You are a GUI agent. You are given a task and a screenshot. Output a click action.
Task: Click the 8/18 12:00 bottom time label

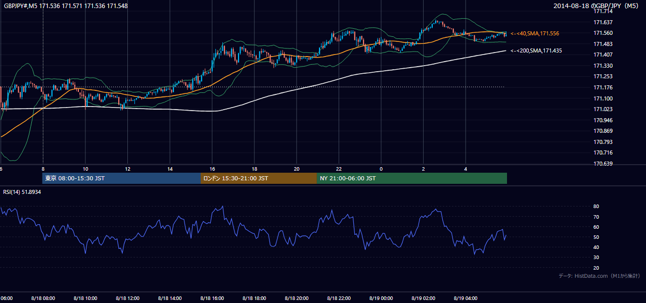coord(127,298)
